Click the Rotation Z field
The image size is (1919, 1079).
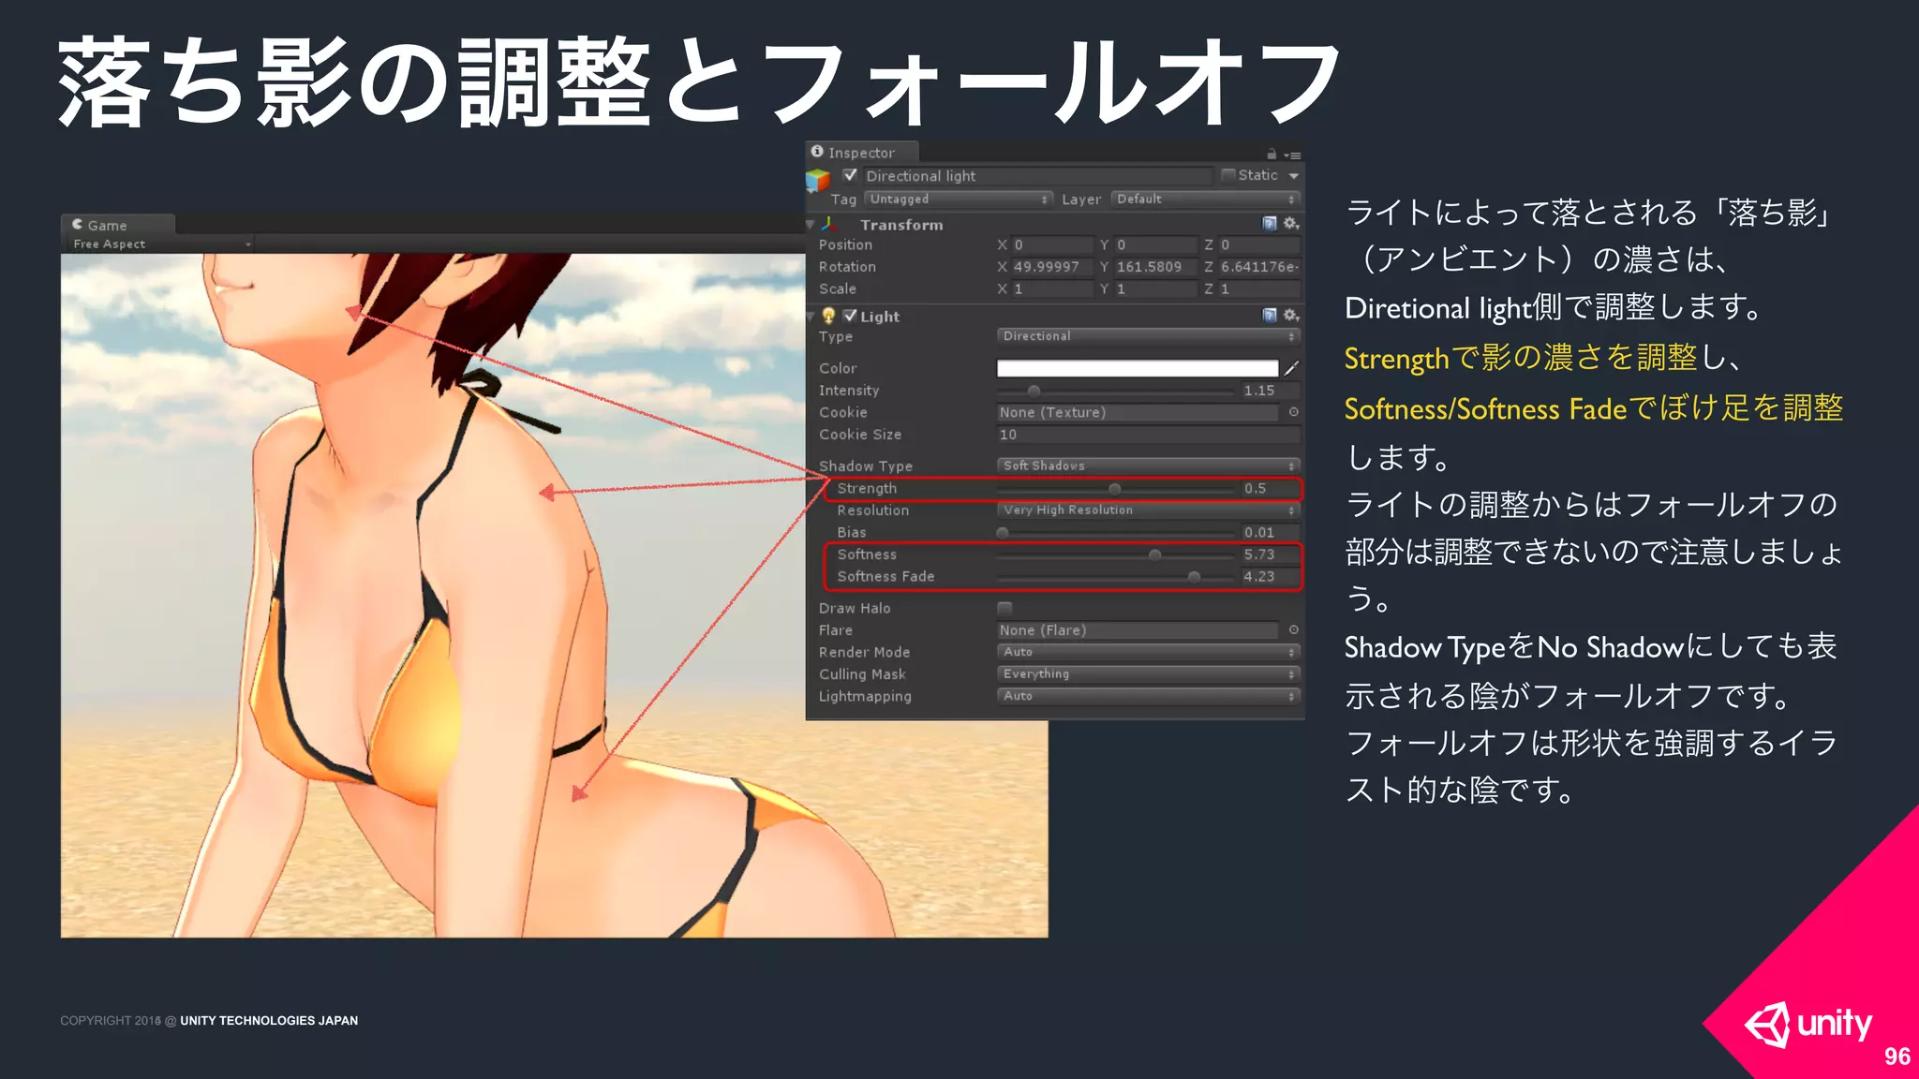point(1258,267)
